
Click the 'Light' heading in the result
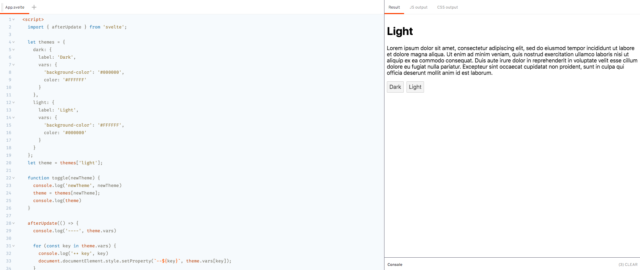(x=400, y=31)
